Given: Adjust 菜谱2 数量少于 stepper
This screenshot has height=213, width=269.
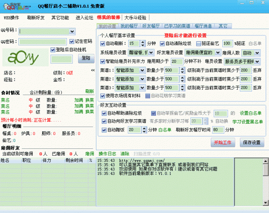Looking at the screenshot, I should [x=182, y=79].
